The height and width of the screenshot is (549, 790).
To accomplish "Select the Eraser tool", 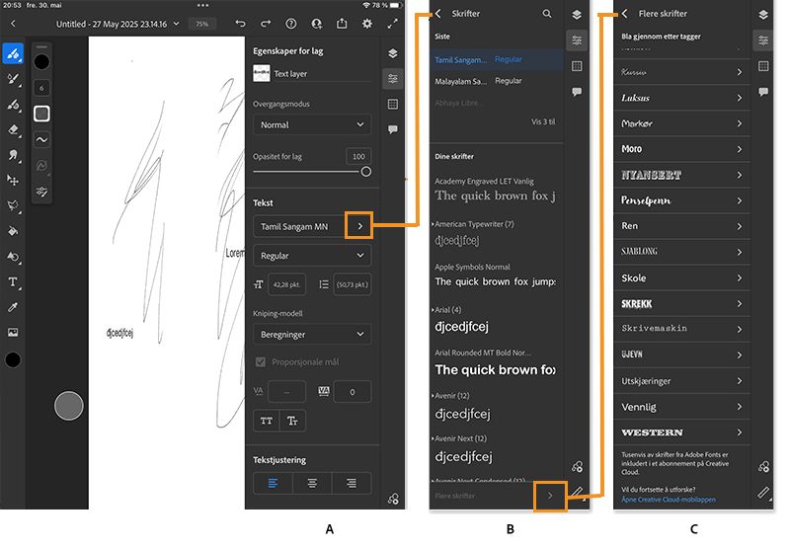I will [x=13, y=130].
